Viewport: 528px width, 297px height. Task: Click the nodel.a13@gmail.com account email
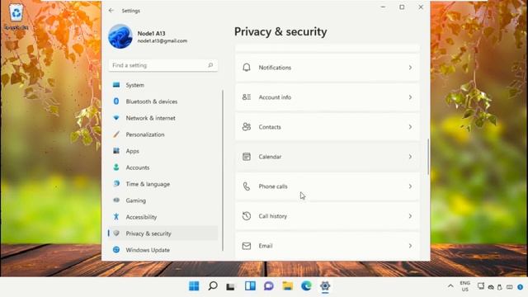tap(163, 40)
